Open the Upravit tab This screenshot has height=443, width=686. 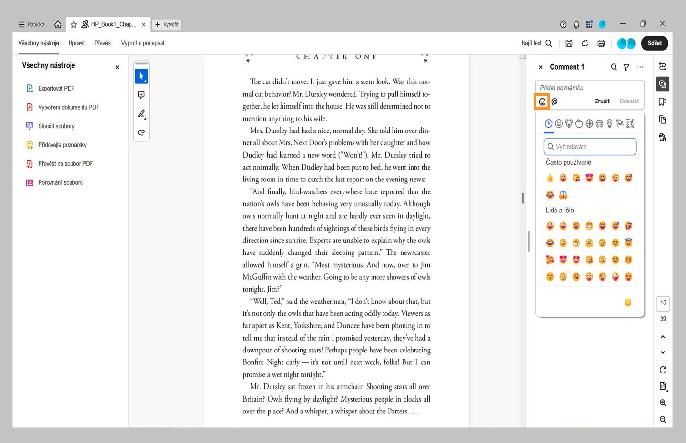click(77, 43)
